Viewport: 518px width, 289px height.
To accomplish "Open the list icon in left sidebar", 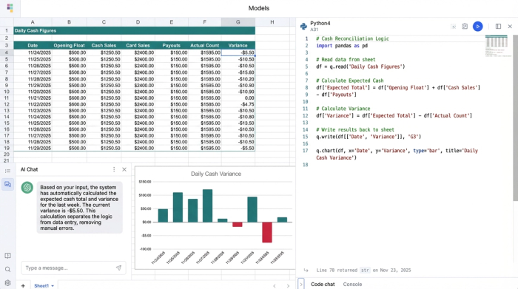I will [7, 171].
